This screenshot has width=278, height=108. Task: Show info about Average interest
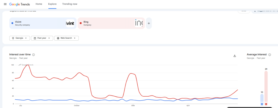point(270,55)
